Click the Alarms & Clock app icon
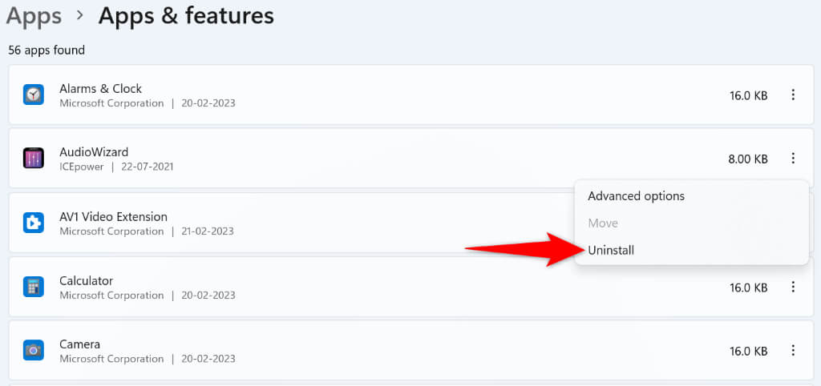This screenshot has width=821, height=386. (33, 95)
